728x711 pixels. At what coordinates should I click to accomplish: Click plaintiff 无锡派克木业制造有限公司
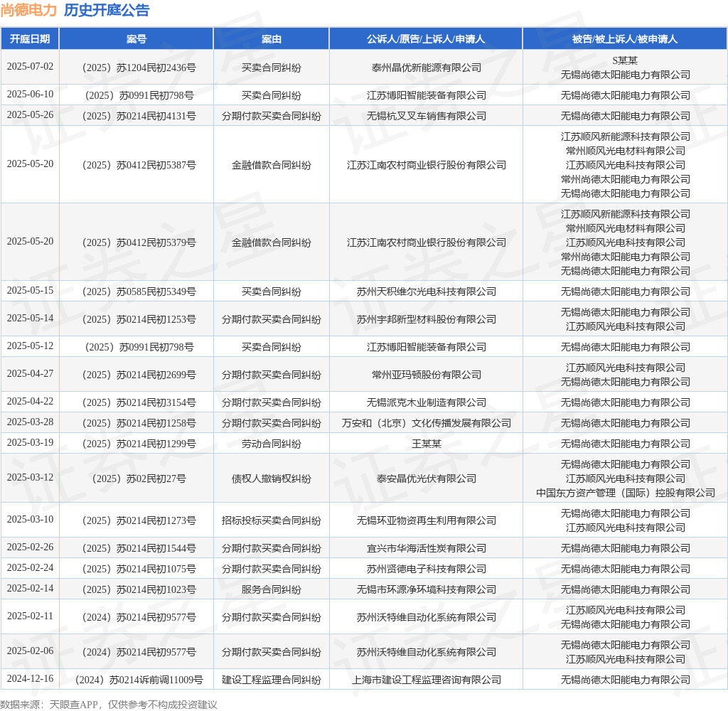coord(427,402)
